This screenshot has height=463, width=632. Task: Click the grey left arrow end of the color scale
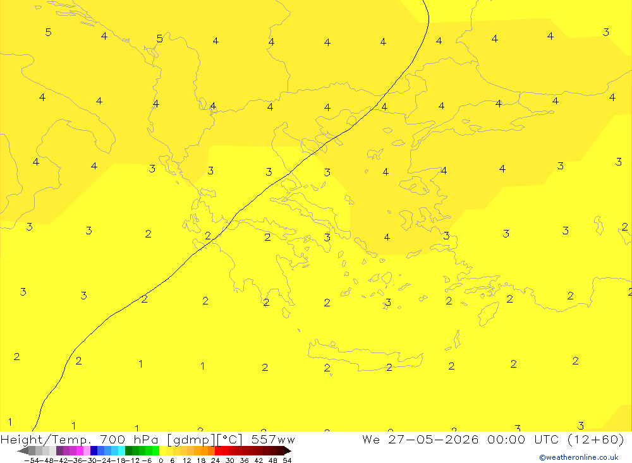(23, 450)
